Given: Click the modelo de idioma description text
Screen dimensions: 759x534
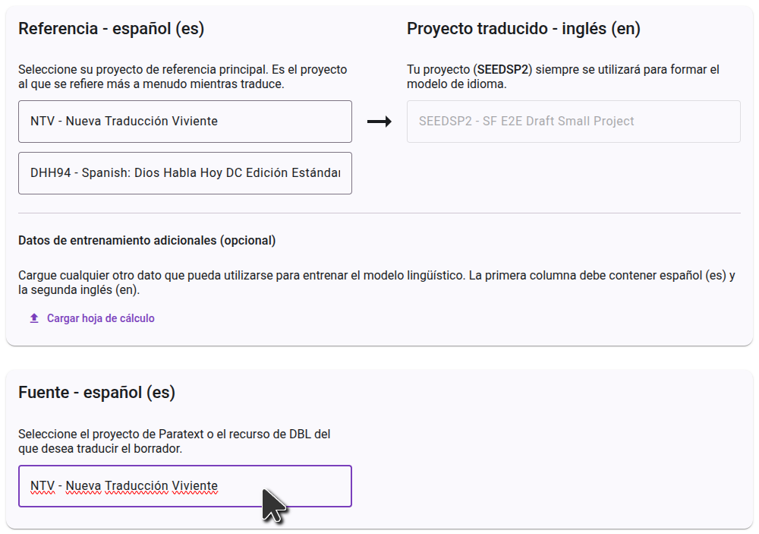Looking at the screenshot, I should (456, 84).
